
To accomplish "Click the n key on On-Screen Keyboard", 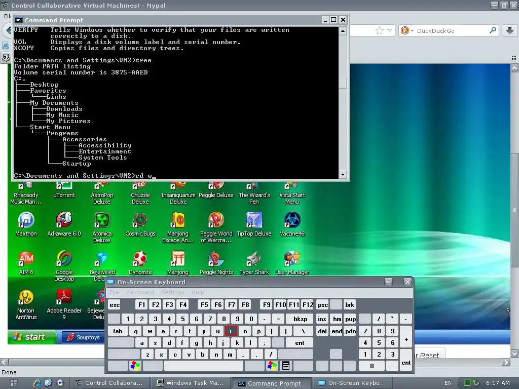I will point(216,355).
